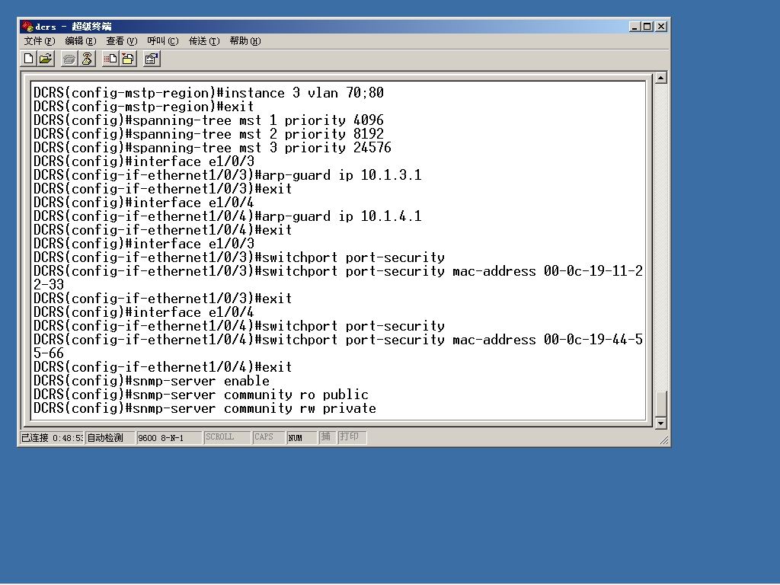
Task: Click the 捕 capture status indicator
Action: (x=327, y=437)
